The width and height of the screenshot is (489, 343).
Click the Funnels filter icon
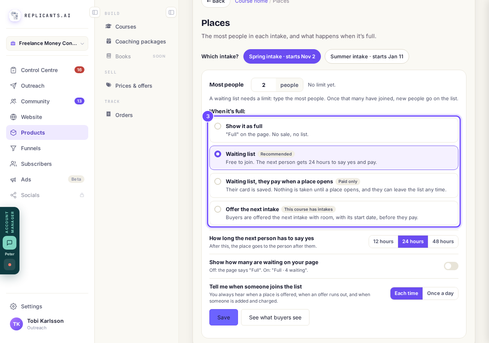pos(13,148)
